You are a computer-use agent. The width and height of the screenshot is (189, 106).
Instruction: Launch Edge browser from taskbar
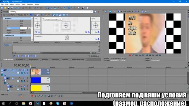pos(71,103)
